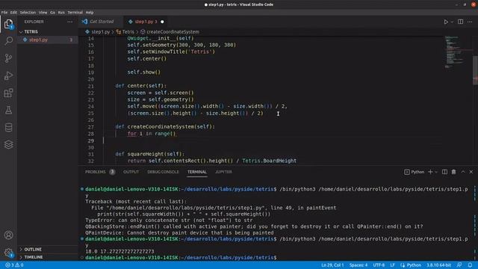This screenshot has height=269, width=478.
Task: Open the Edit menu
Action: click(13, 13)
